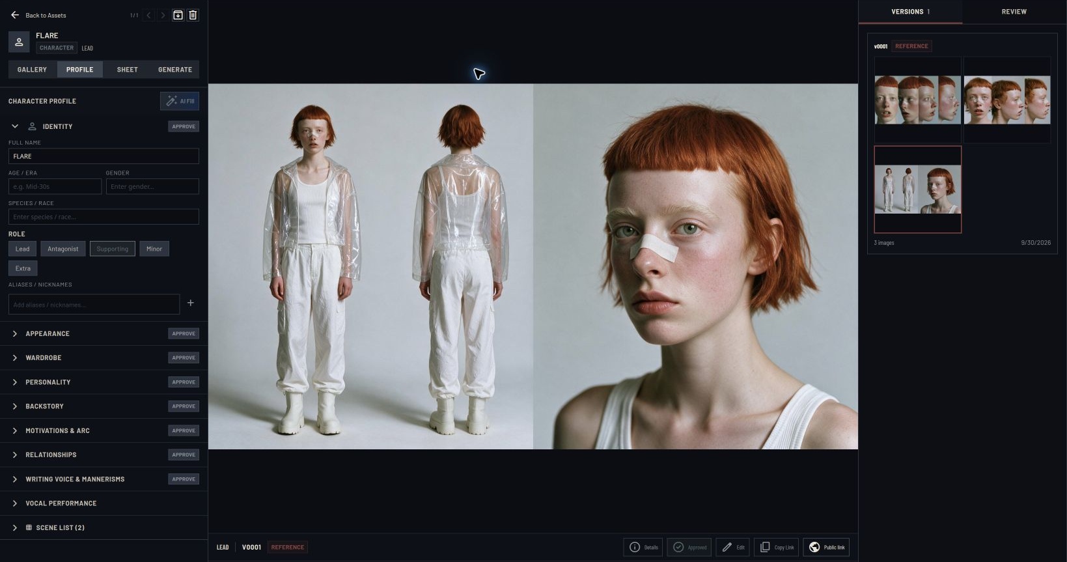Image resolution: width=1067 pixels, height=562 pixels.
Task: Click the Approved checkmark button
Action: pos(689,547)
